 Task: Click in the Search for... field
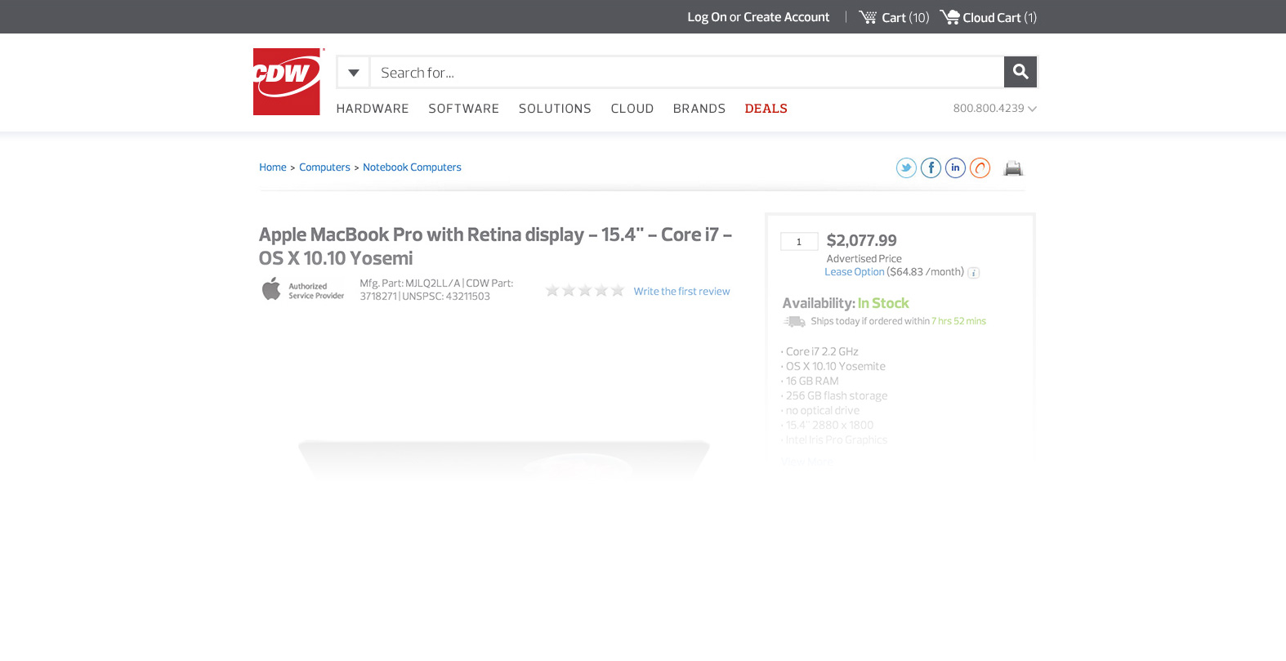click(686, 73)
